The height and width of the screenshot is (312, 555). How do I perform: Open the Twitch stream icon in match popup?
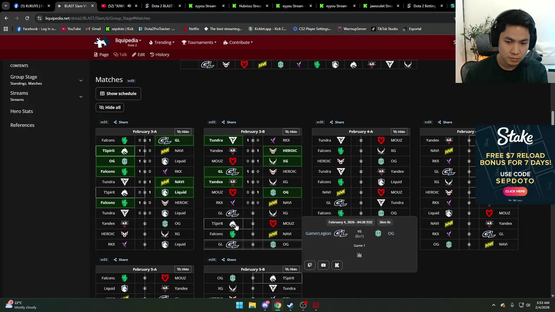pos(310,265)
